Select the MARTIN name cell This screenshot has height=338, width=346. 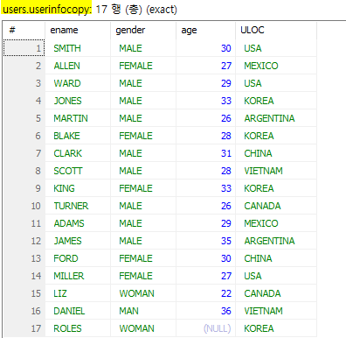(78, 118)
